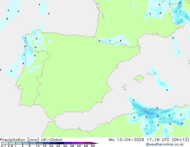Pick the 45–50 mm legend swatch
Viewport: 190px width, 147px height.
coord(88,143)
